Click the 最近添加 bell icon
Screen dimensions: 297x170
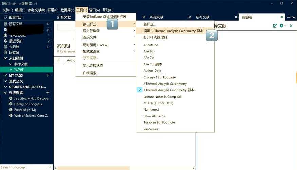(x=5, y=41)
